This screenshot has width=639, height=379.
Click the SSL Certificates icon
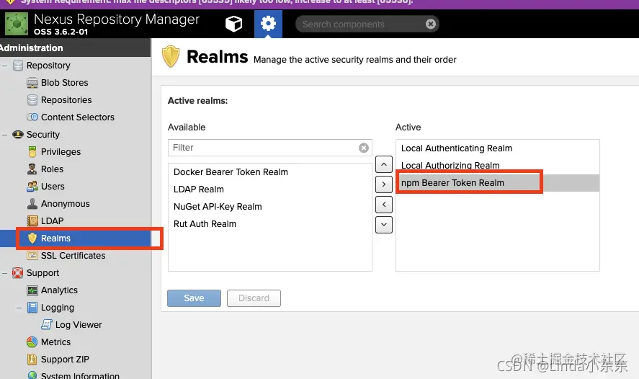point(32,256)
